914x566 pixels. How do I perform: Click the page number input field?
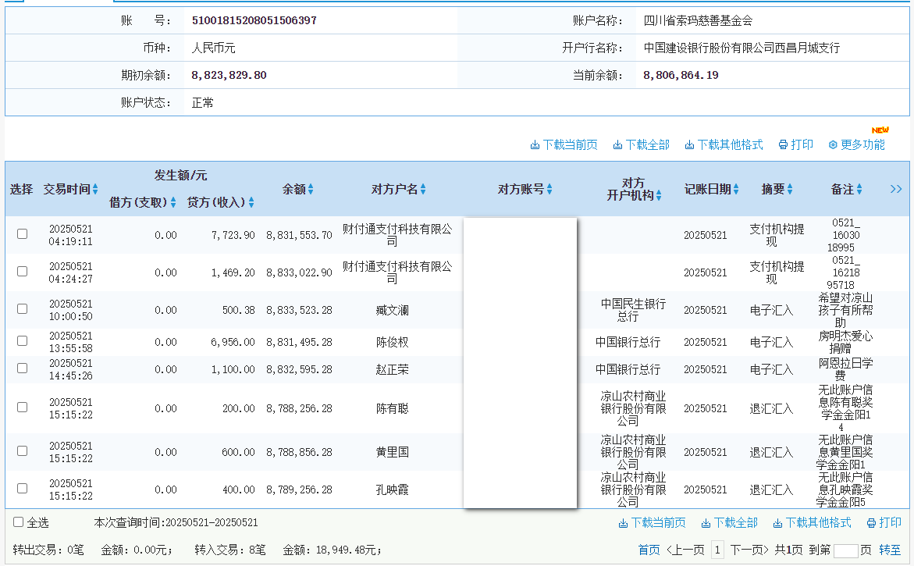coord(846,550)
